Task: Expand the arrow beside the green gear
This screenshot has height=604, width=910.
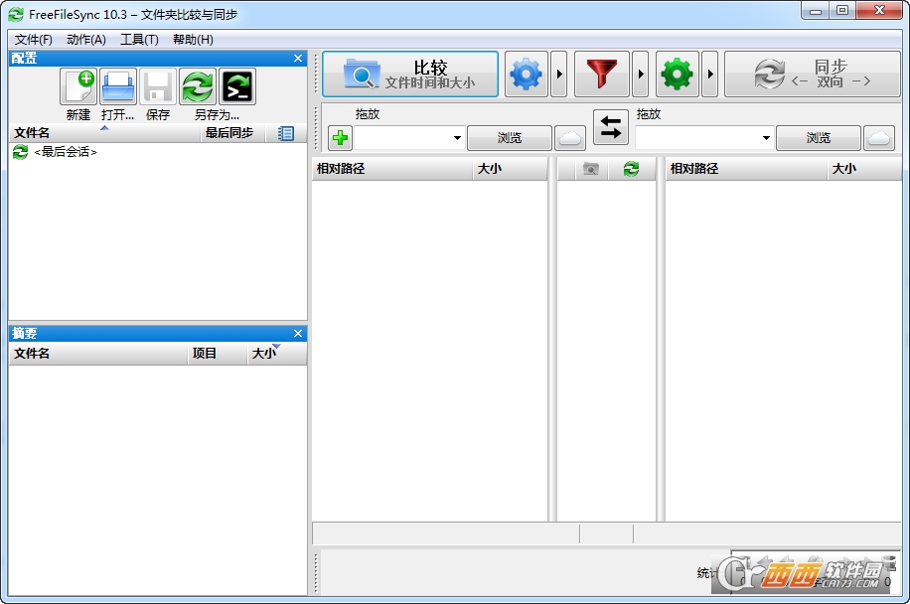Action: pos(709,75)
